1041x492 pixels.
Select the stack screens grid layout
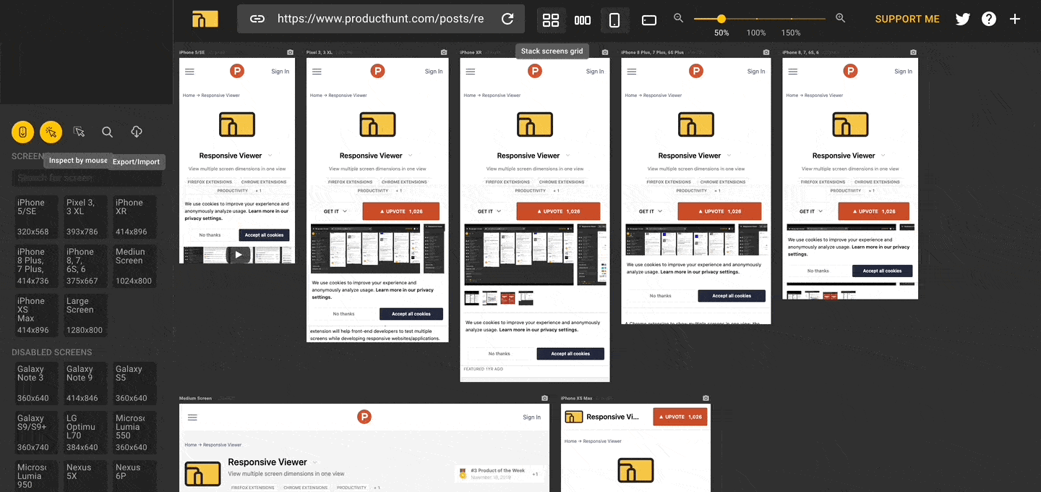point(551,20)
